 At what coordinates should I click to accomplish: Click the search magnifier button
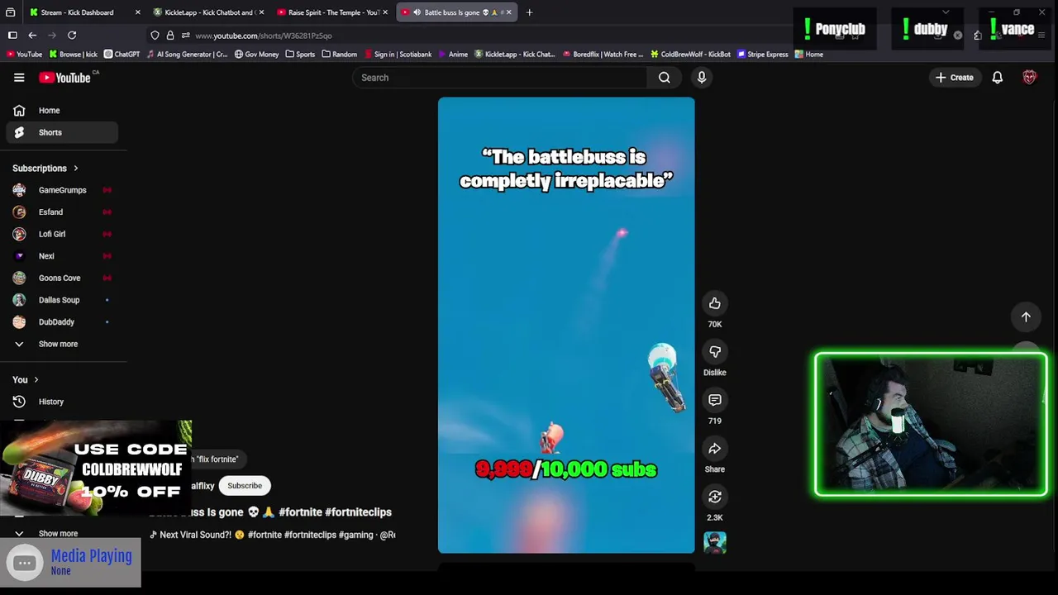click(665, 78)
